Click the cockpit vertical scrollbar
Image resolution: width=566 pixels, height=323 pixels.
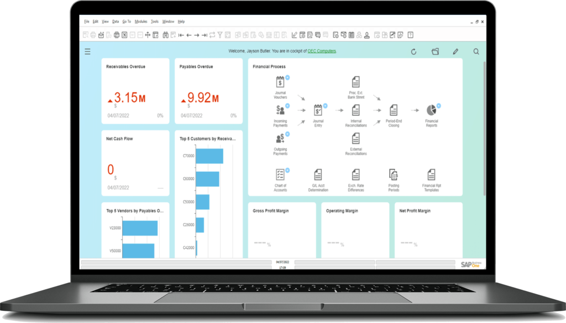pos(485,127)
